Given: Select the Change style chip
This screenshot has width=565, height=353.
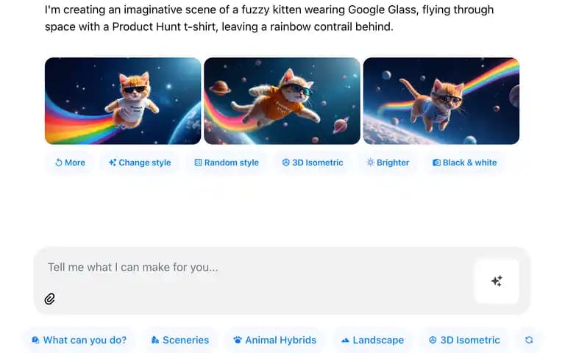Looking at the screenshot, I should [x=140, y=163].
